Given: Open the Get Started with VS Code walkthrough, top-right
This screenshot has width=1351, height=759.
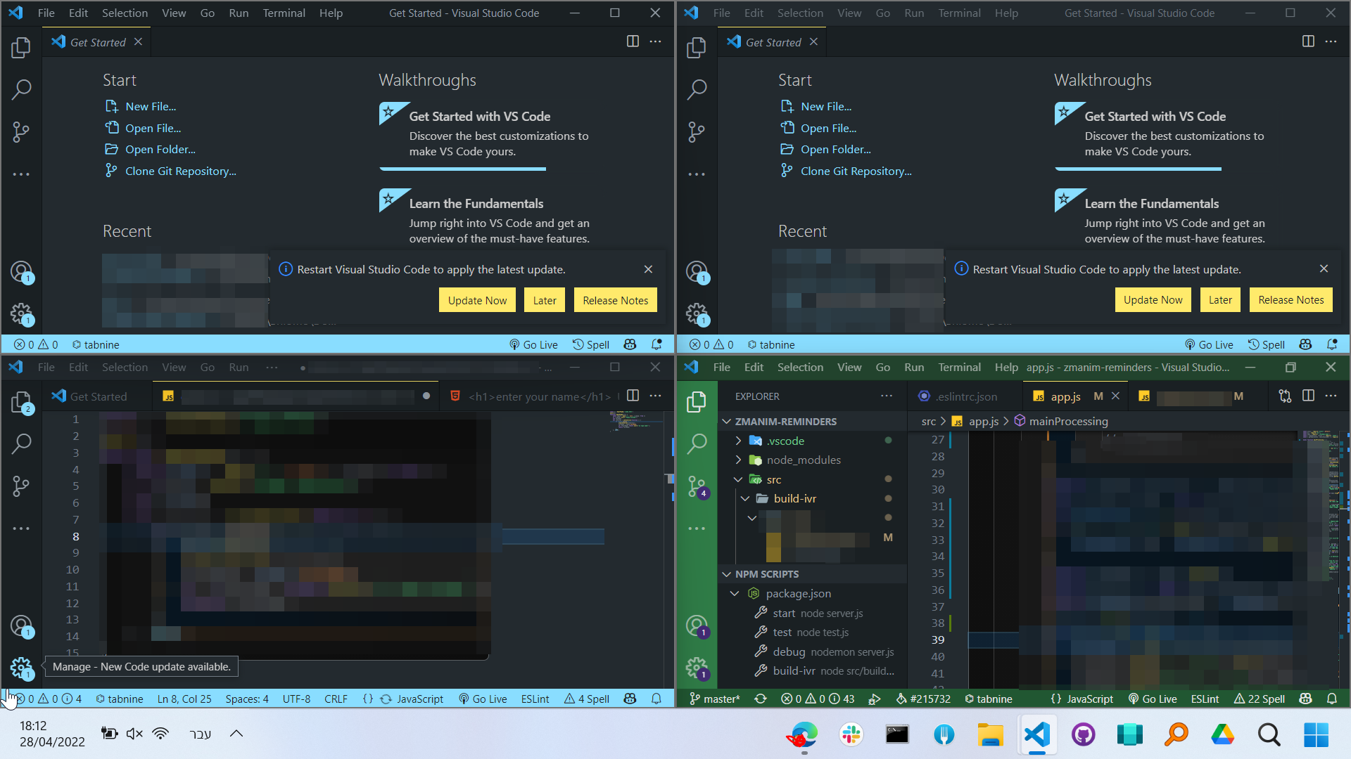Looking at the screenshot, I should pos(1155,116).
